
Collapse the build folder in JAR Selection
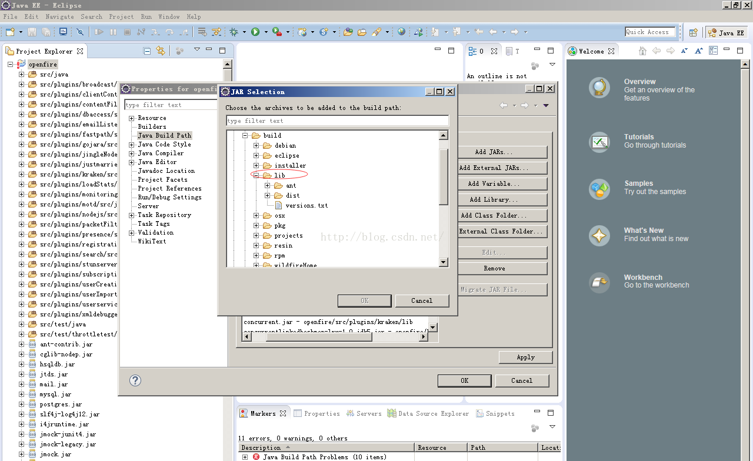tap(245, 135)
